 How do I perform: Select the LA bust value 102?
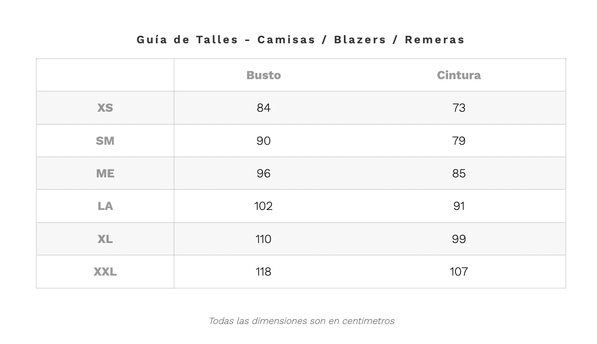point(263,206)
